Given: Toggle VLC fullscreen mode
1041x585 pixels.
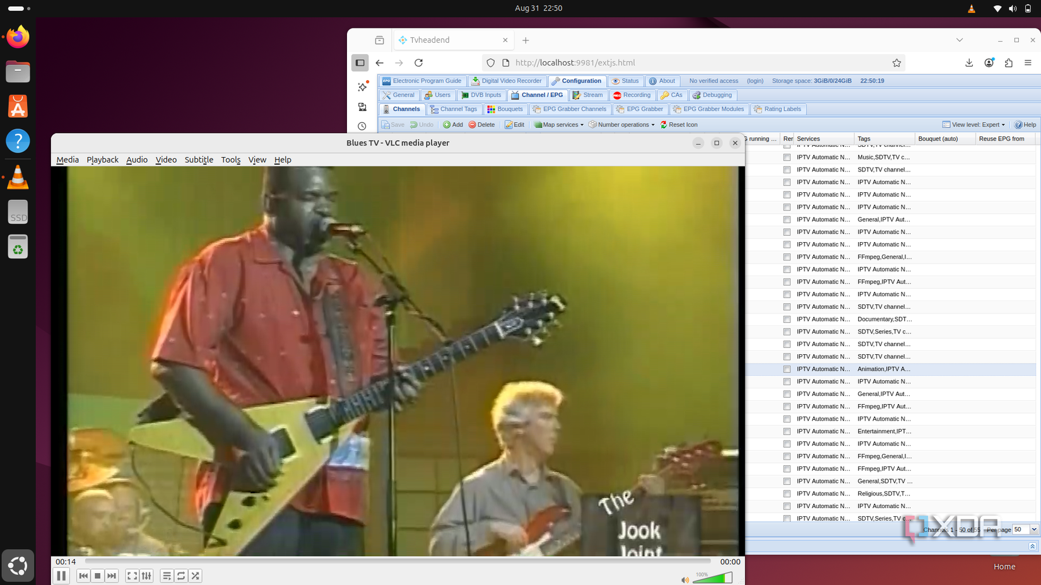Looking at the screenshot, I should point(132,576).
